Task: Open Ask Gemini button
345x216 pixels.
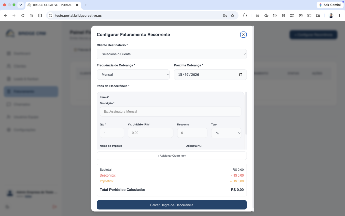Action: point(330,5)
